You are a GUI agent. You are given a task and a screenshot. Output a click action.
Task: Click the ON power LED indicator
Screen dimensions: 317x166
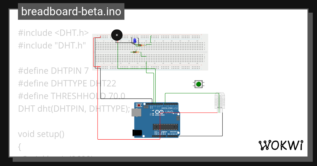174,113
